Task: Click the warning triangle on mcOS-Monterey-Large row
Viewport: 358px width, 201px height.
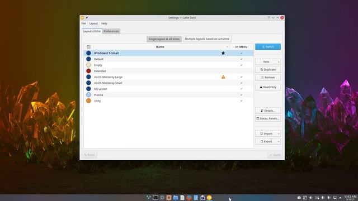Action: point(223,77)
